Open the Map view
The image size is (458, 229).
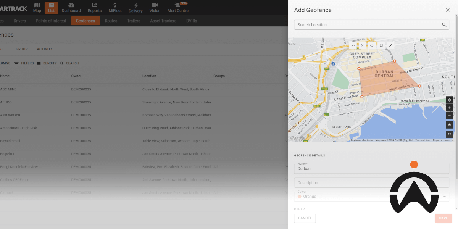37,8
